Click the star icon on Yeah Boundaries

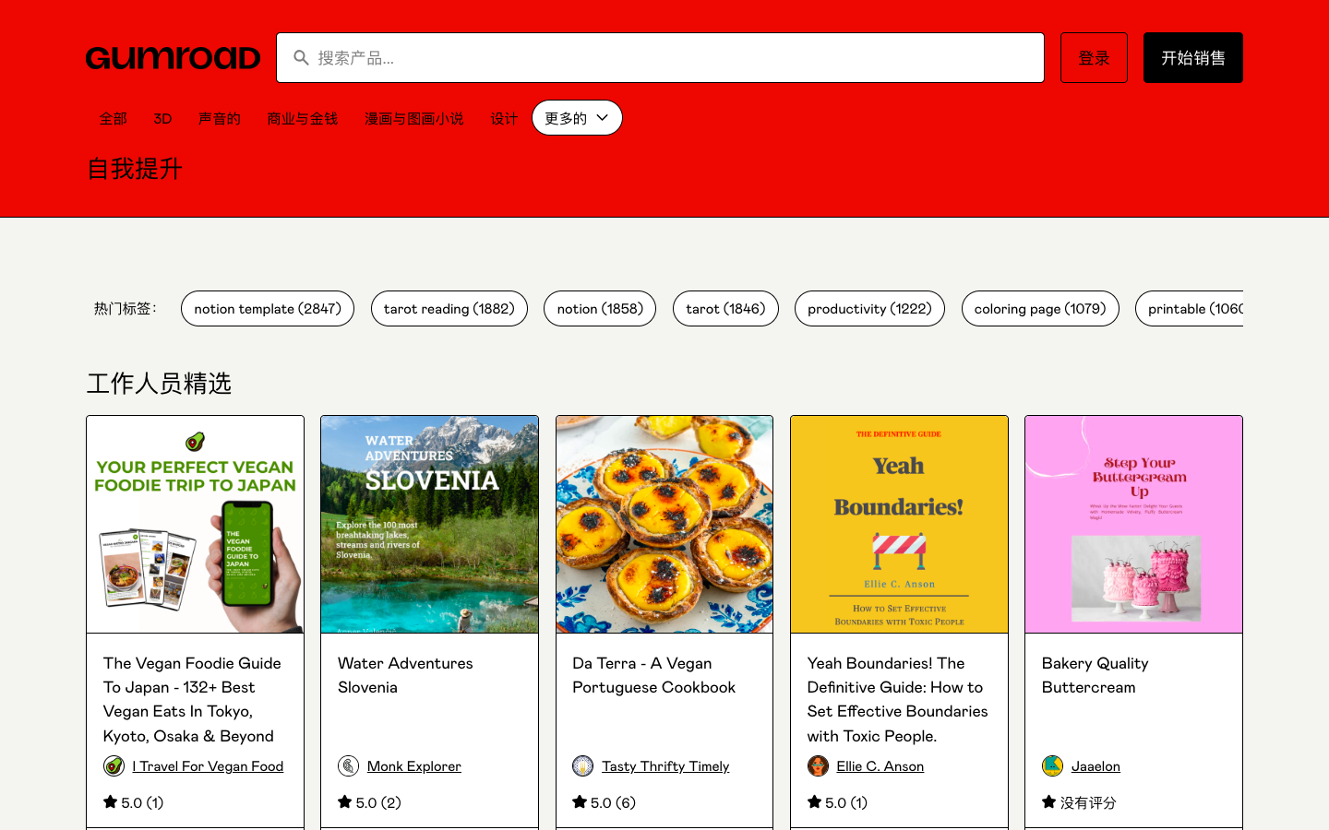click(x=814, y=801)
